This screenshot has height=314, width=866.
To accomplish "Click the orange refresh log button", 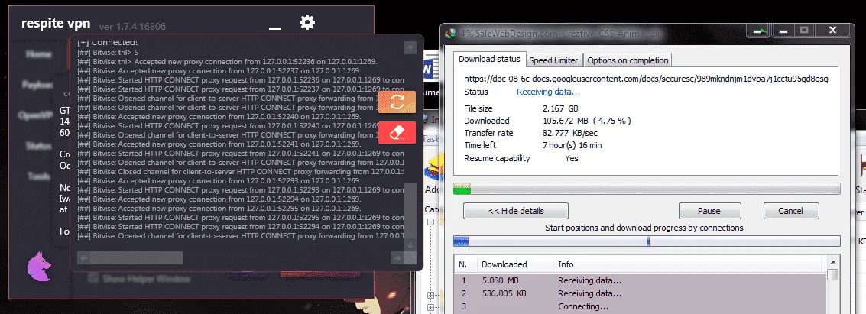I will pyautogui.click(x=397, y=102).
